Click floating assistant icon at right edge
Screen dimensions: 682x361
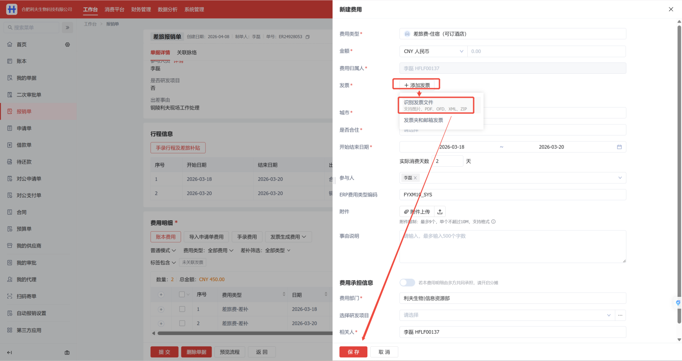(678, 303)
